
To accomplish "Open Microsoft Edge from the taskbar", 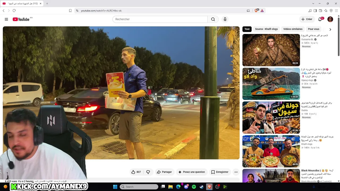I will pyautogui.click(x=178, y=187).
